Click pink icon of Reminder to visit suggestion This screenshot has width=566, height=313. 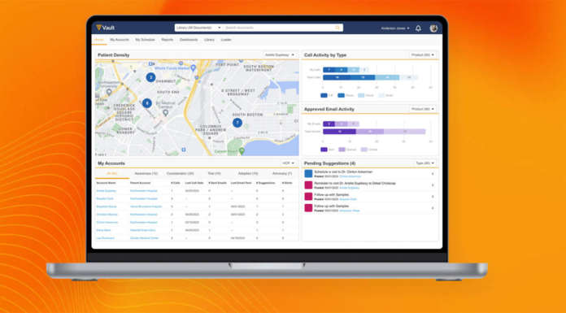tap(308, 185)
